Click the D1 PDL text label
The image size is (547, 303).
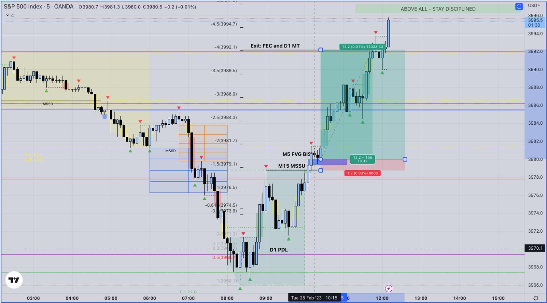point(279,250)
